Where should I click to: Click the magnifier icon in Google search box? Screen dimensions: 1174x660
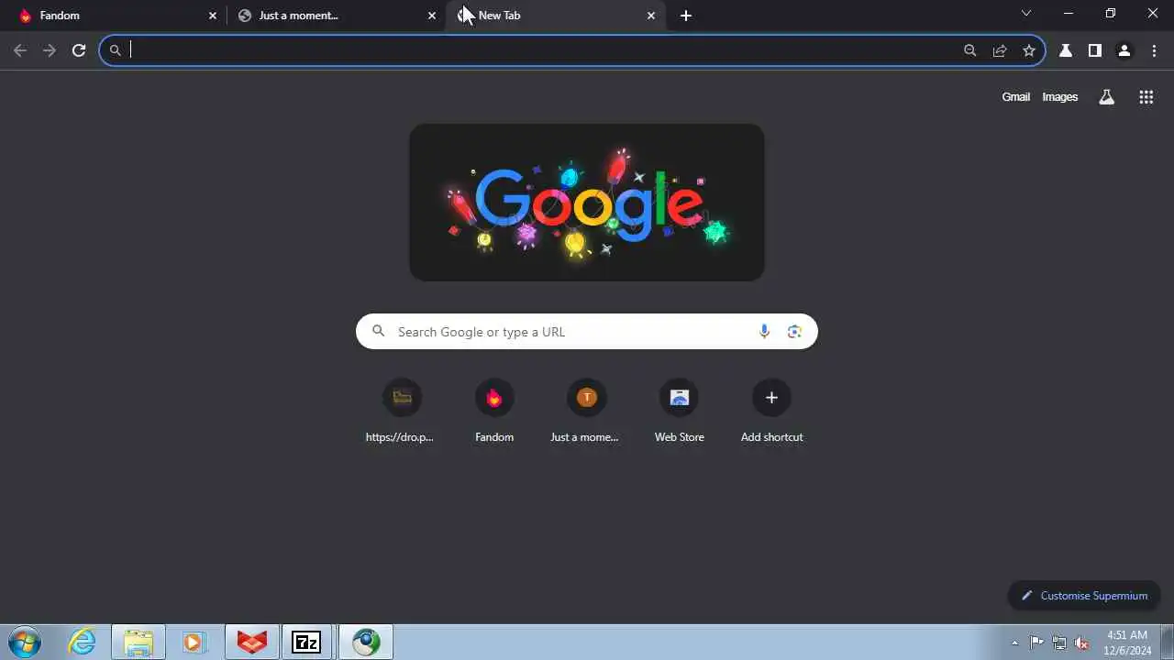tap(378, 332)
